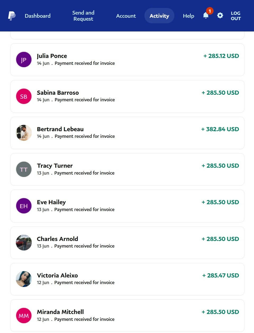Open the Account menu item
Viewport: 254px width, 333px height.
point(126,16)
